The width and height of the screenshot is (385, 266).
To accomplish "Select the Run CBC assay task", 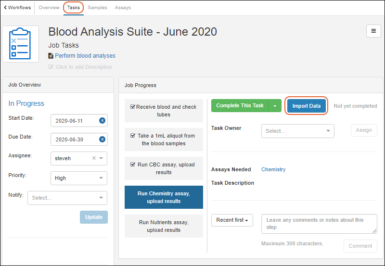I will point(164,168).
